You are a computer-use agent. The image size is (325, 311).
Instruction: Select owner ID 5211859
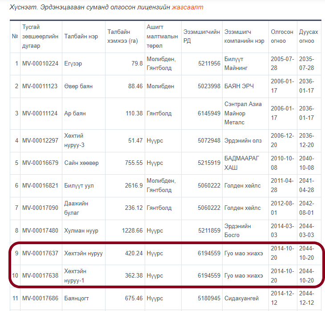(209, 230)
